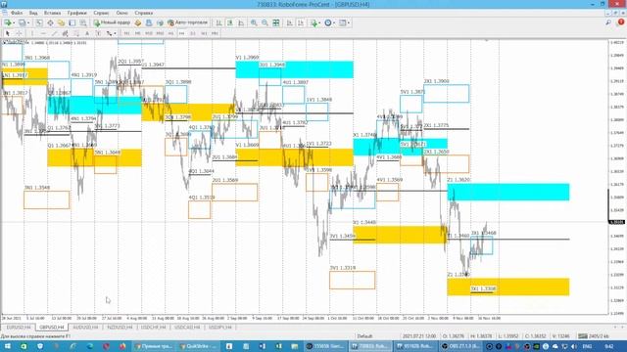Expand the Templates dropdown arrow
The height and width of the screenshot is (352, 627).
click(349, 23)
